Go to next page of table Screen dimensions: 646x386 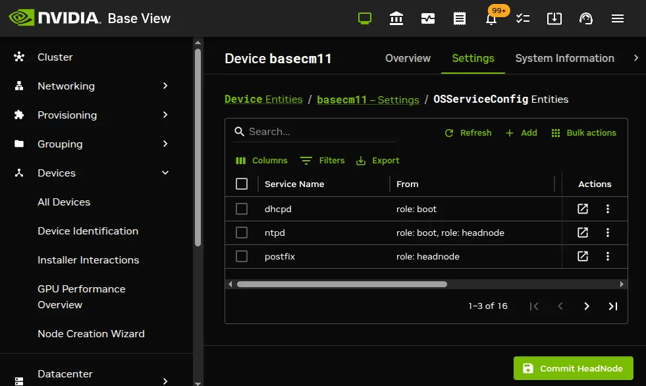[586, 306]
